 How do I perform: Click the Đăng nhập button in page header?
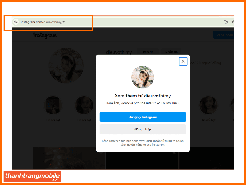tap(224, 35)
